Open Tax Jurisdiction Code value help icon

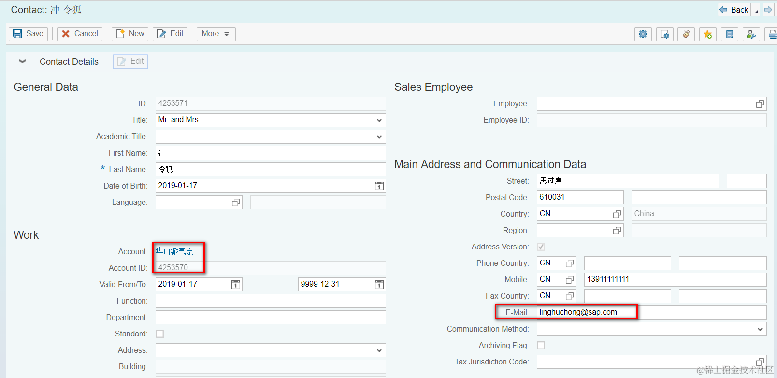(x=760, y=362)
